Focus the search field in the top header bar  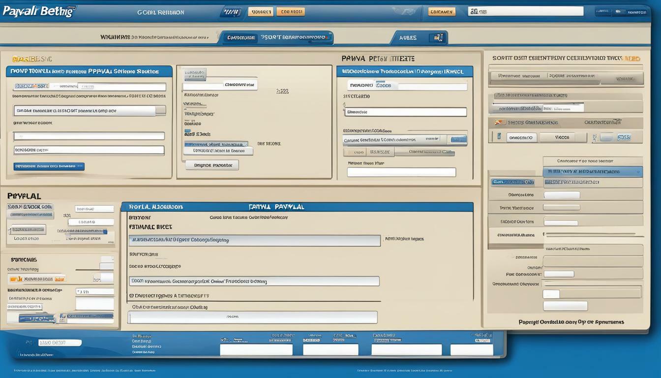pos(525,11)
